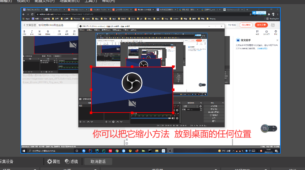Click 发布文章 to publish the article

pos(261,25)
